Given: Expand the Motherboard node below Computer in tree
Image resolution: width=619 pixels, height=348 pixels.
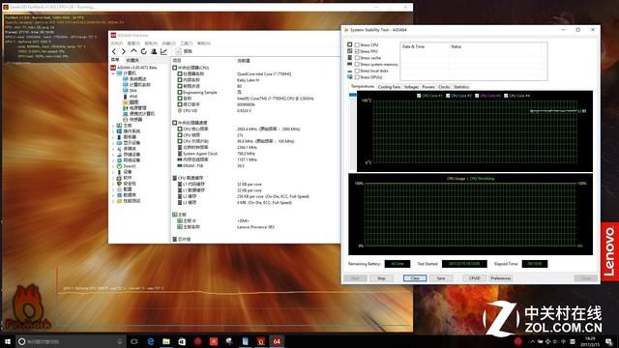Looking at the screenshot, I should click(113, 126).
